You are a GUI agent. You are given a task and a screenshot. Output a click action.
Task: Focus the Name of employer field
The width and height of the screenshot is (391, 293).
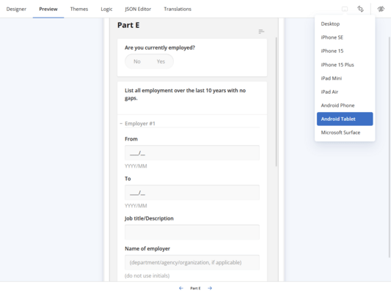click(x=192, y=262)
